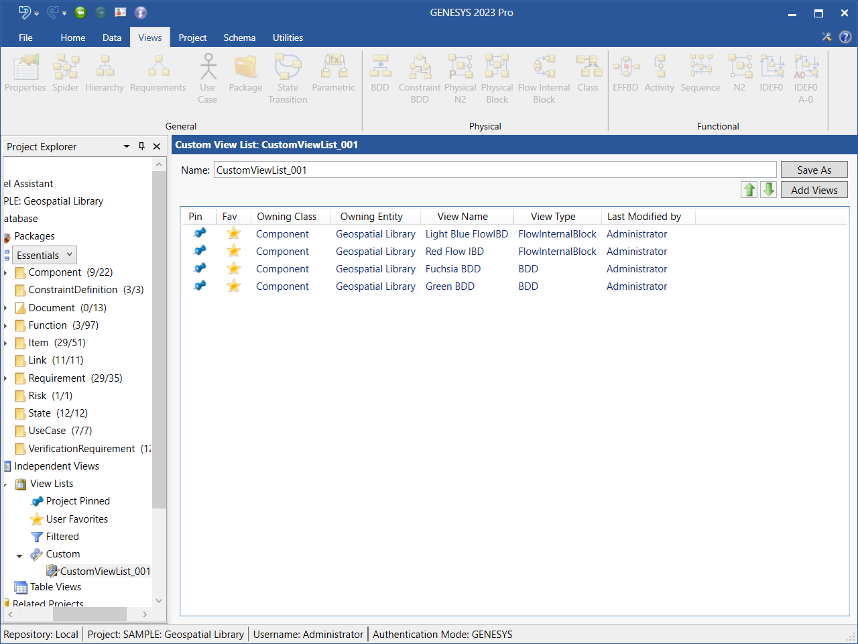Open the help question mark icon
This screenshot has width=858, height=644.
[x=845, y=37]
